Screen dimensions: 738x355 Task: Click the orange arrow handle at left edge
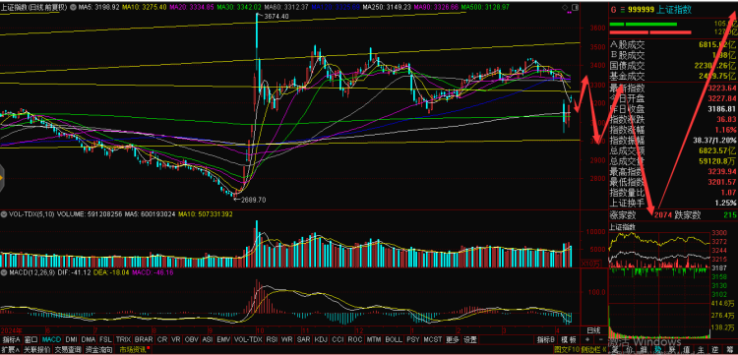pyautogui.click(x=2, y=179)
